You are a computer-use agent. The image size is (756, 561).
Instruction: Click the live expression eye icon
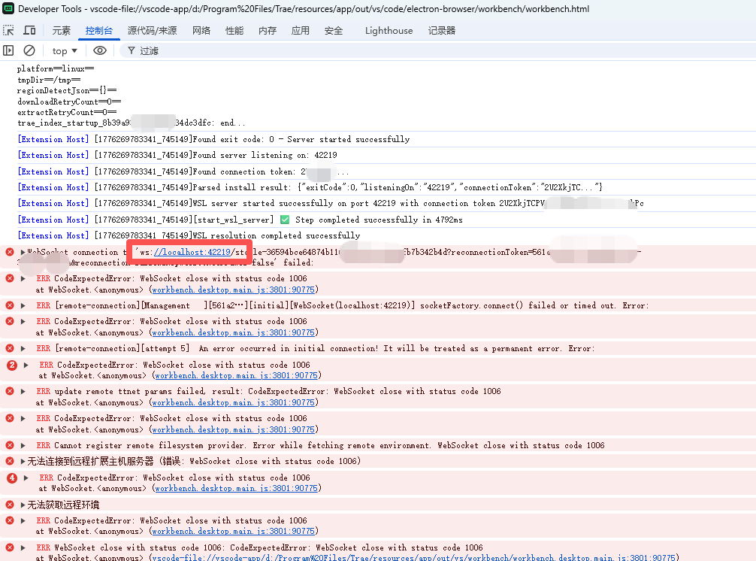click(x=100, y=50)
